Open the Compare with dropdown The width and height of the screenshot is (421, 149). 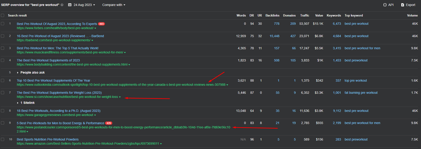(114, 5)
